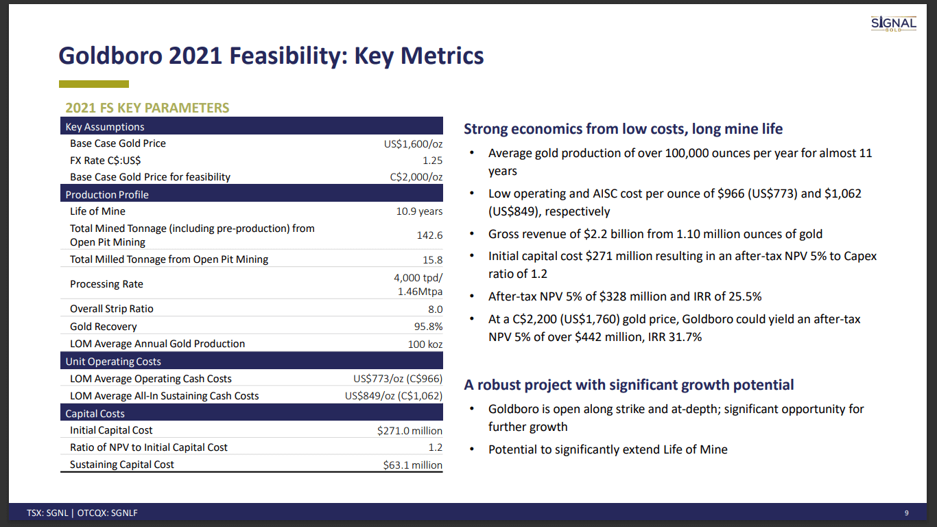937x527 pixels.
Task: Select the value '4,000 tpd/'
Action: click(x=418, y=277)
